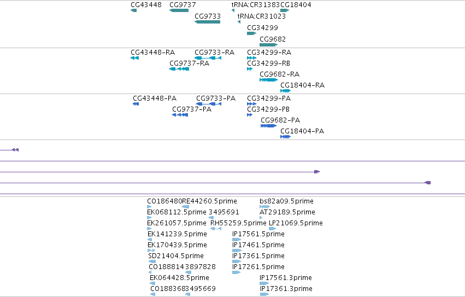Screen dimensions: 465x297
Task: Click the CG9737 gene label
Action: (x=183, y=5)
